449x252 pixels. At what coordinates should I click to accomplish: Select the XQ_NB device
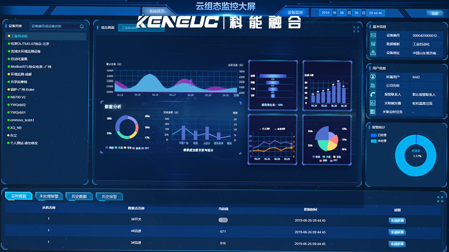pyautogui.click(x=16, y=128)
